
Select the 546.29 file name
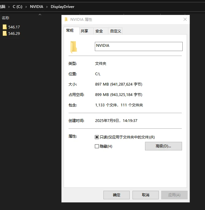tap(14, 34)
